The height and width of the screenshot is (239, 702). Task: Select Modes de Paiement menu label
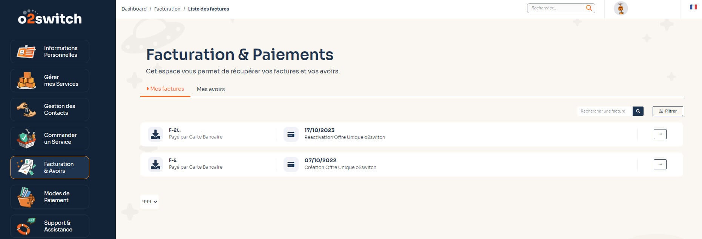click(x=57, y=197)
